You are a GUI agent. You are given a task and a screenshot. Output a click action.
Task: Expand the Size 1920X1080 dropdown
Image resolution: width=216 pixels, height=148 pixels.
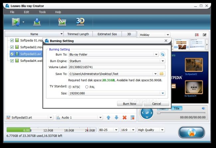tap(162, 93)
